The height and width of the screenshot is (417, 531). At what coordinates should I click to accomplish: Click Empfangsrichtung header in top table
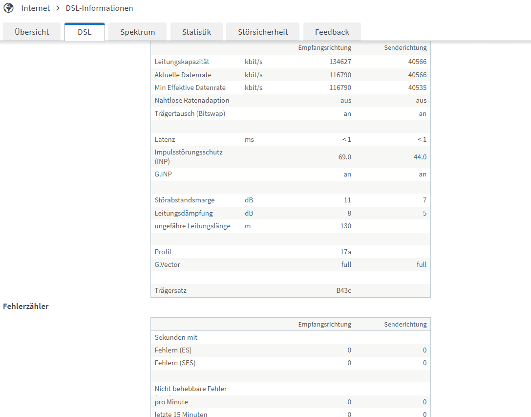[324, 48]
